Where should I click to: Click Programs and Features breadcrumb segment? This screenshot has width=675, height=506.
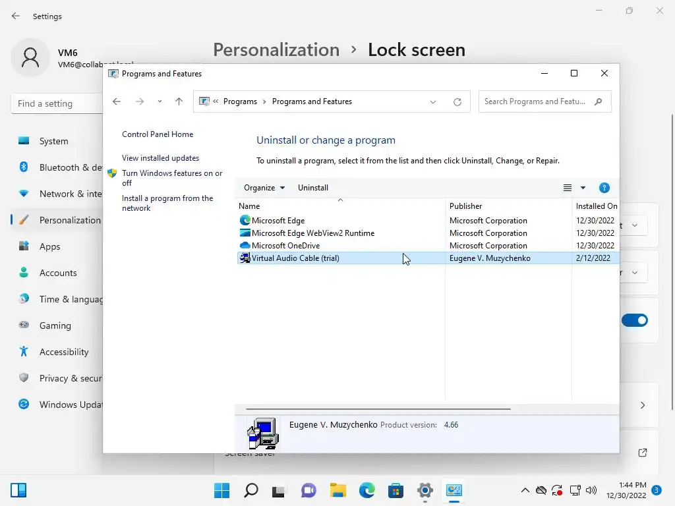312,101
